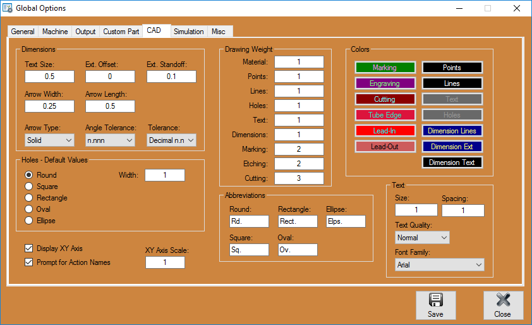
Task: Open the Custom Part tab
Action: click(121, 32)
